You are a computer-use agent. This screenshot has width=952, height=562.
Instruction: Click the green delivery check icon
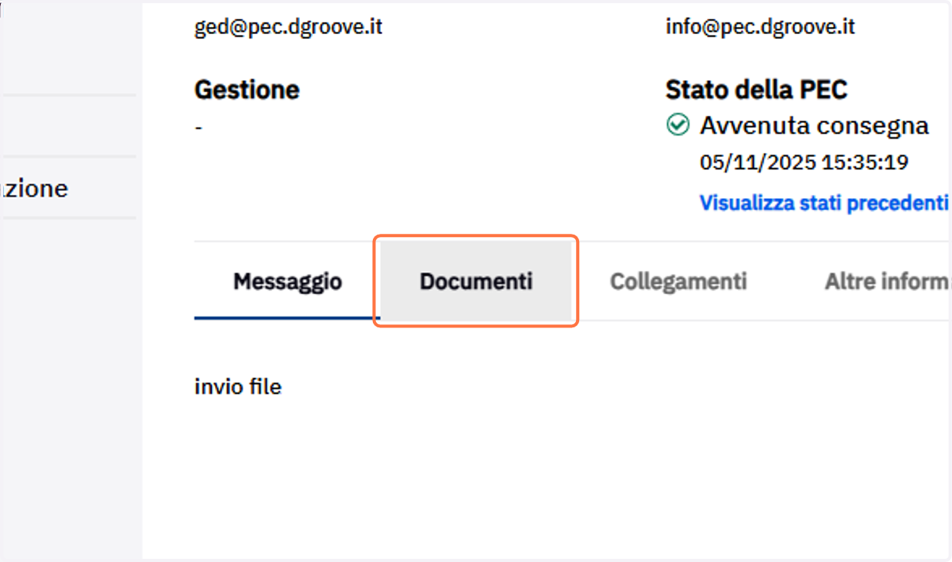pyautogui.click(x=678, y=125)
